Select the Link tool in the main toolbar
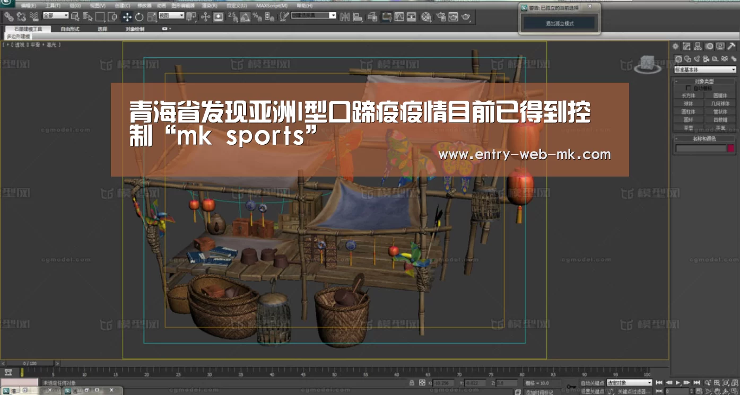 point(8,16)
